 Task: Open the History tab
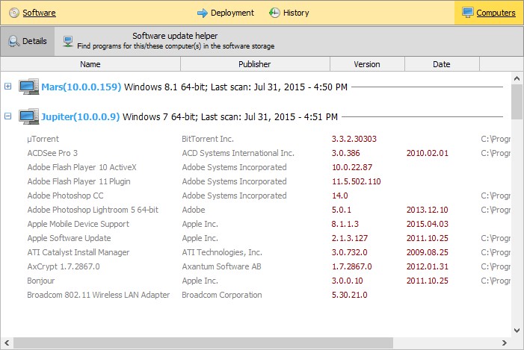click(296, 13)
